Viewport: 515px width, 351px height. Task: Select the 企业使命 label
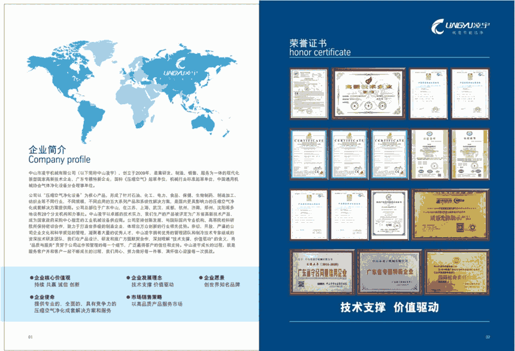(x=44, y=297)
